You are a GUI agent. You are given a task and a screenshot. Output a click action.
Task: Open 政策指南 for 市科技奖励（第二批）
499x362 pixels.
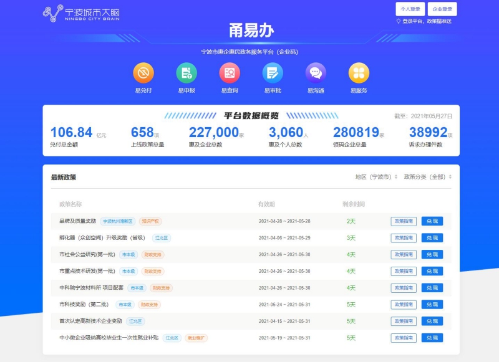tap(404, 305)
